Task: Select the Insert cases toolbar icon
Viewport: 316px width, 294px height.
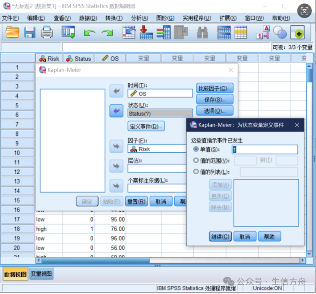Action: 224,32
